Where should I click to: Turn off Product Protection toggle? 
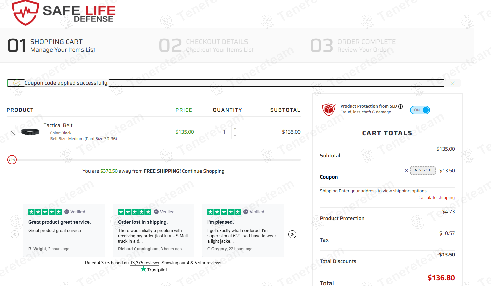420,110
